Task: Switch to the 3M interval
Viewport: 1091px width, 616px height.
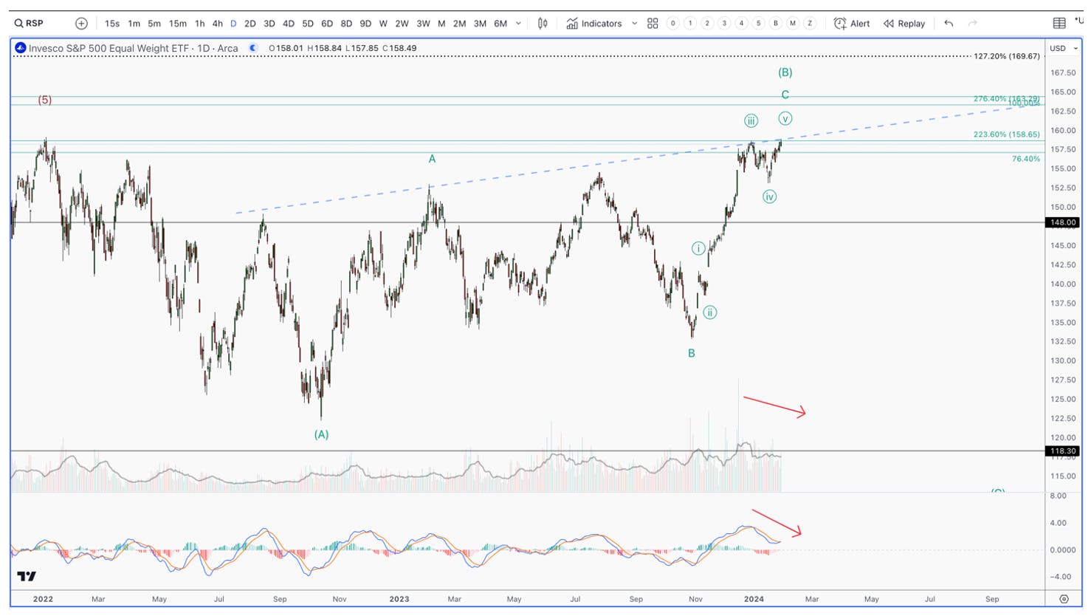Action: (x=480, y=24)
